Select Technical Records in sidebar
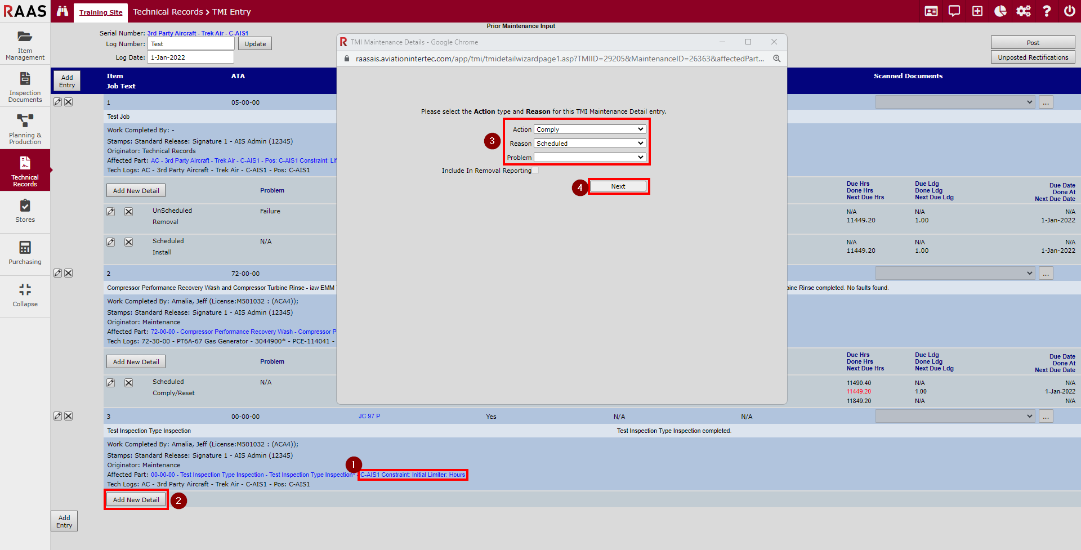 (25, 170)
